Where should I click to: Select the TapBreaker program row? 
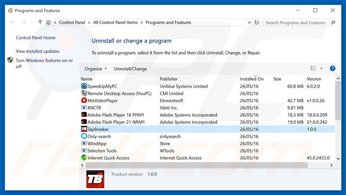click(207, 129)
